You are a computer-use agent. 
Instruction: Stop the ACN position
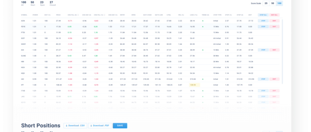(263, 21)
